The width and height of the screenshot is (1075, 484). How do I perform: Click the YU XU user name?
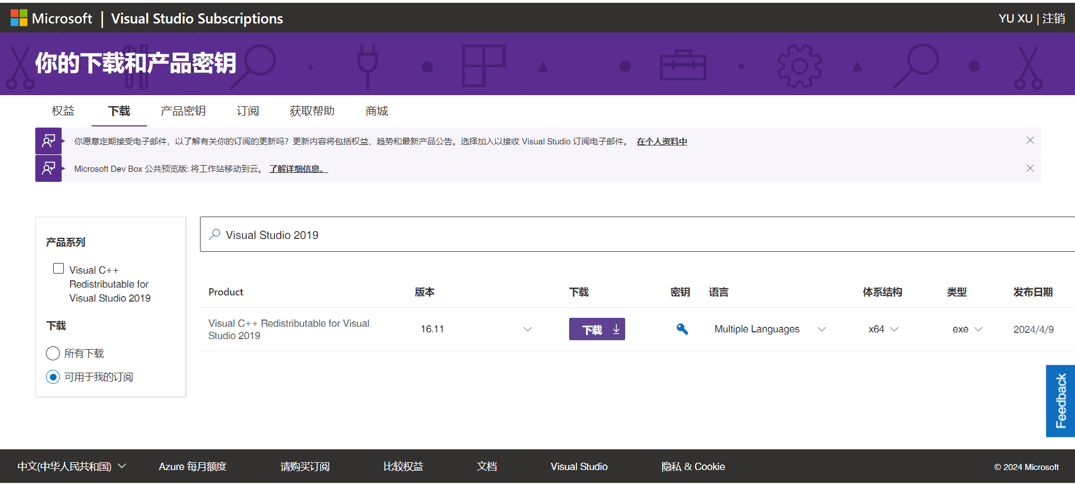tap(1015, 18)
